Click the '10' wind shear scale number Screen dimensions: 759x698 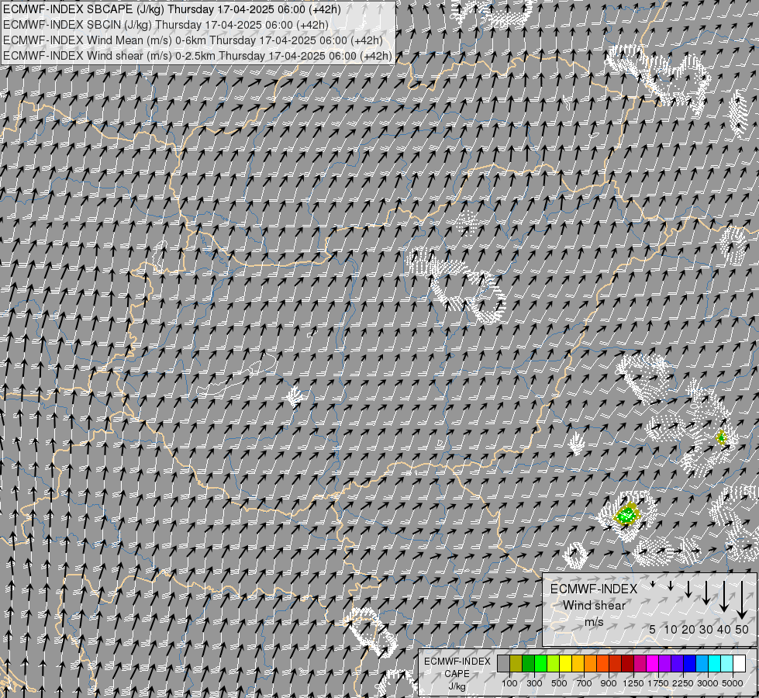pyautogui.click(x=671, y=629)
